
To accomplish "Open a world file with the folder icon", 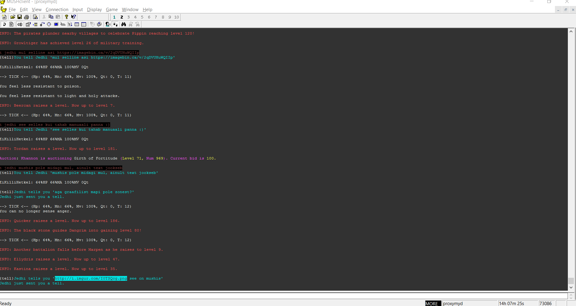I will pyautogui.click(x=13, y=17).
